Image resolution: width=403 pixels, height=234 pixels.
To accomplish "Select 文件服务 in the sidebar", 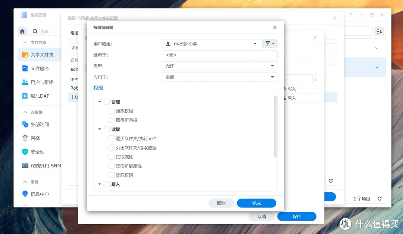I will [39, 68].
